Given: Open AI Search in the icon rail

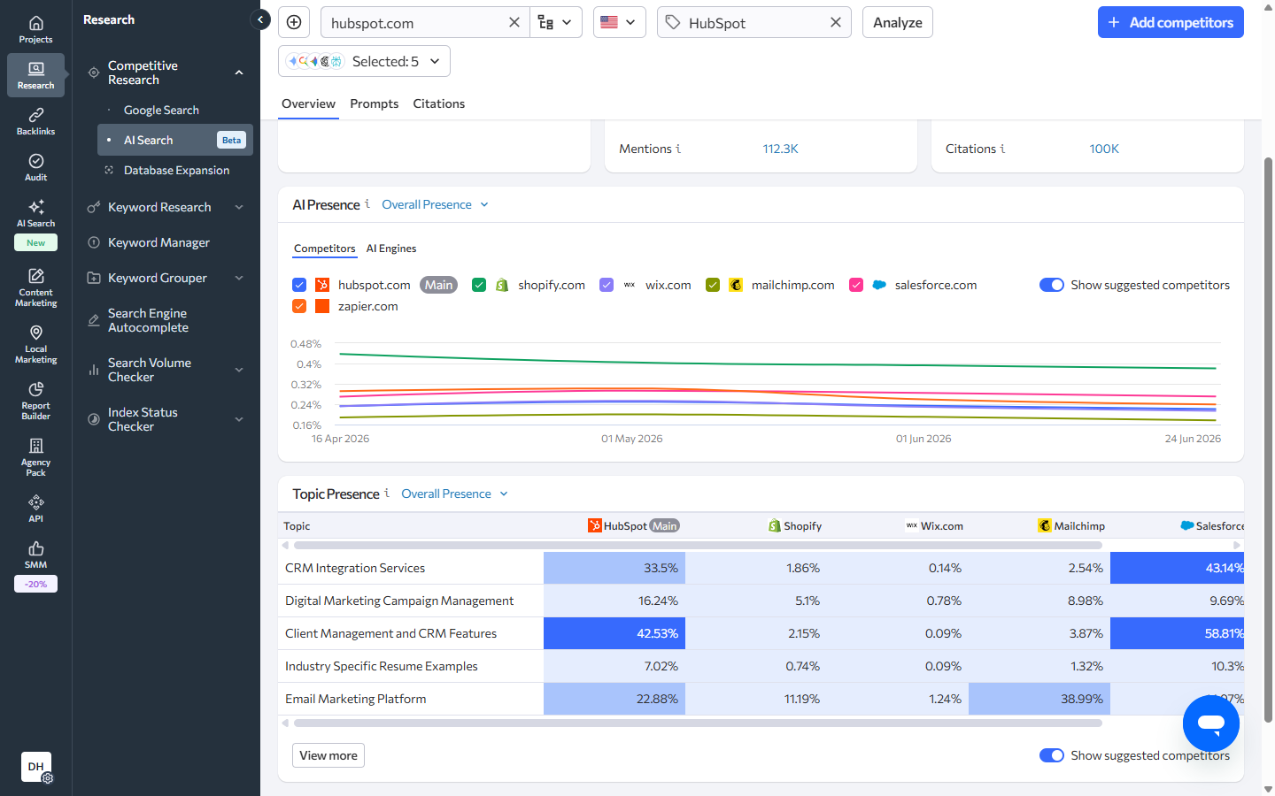Looking at the screenshot, I should point(35,213).
